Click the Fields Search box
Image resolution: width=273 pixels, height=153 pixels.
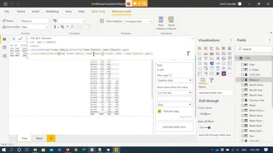tap(254, 49)
